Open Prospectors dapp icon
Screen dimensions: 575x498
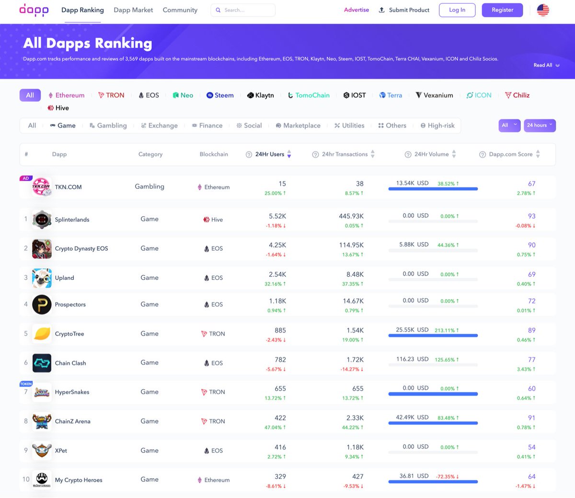[42, 305]
